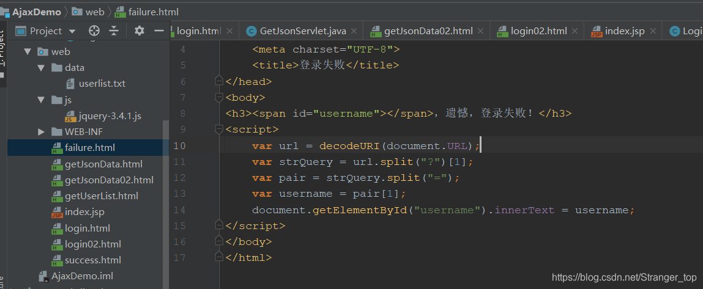Select login02.html in project tree
The width and height of the screenshot is (703, 289).
tap(93, 244)
